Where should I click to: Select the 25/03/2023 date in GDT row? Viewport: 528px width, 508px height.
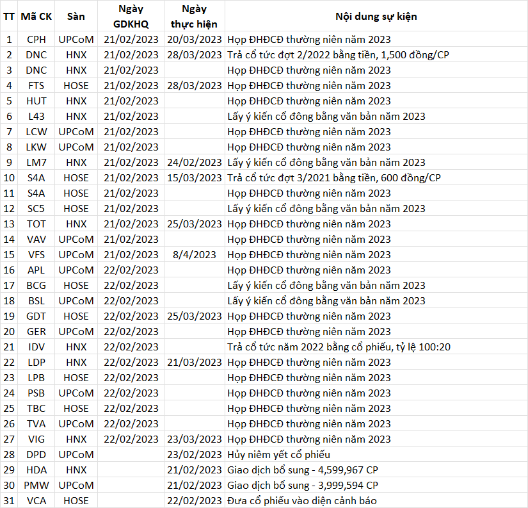point(195,316)
